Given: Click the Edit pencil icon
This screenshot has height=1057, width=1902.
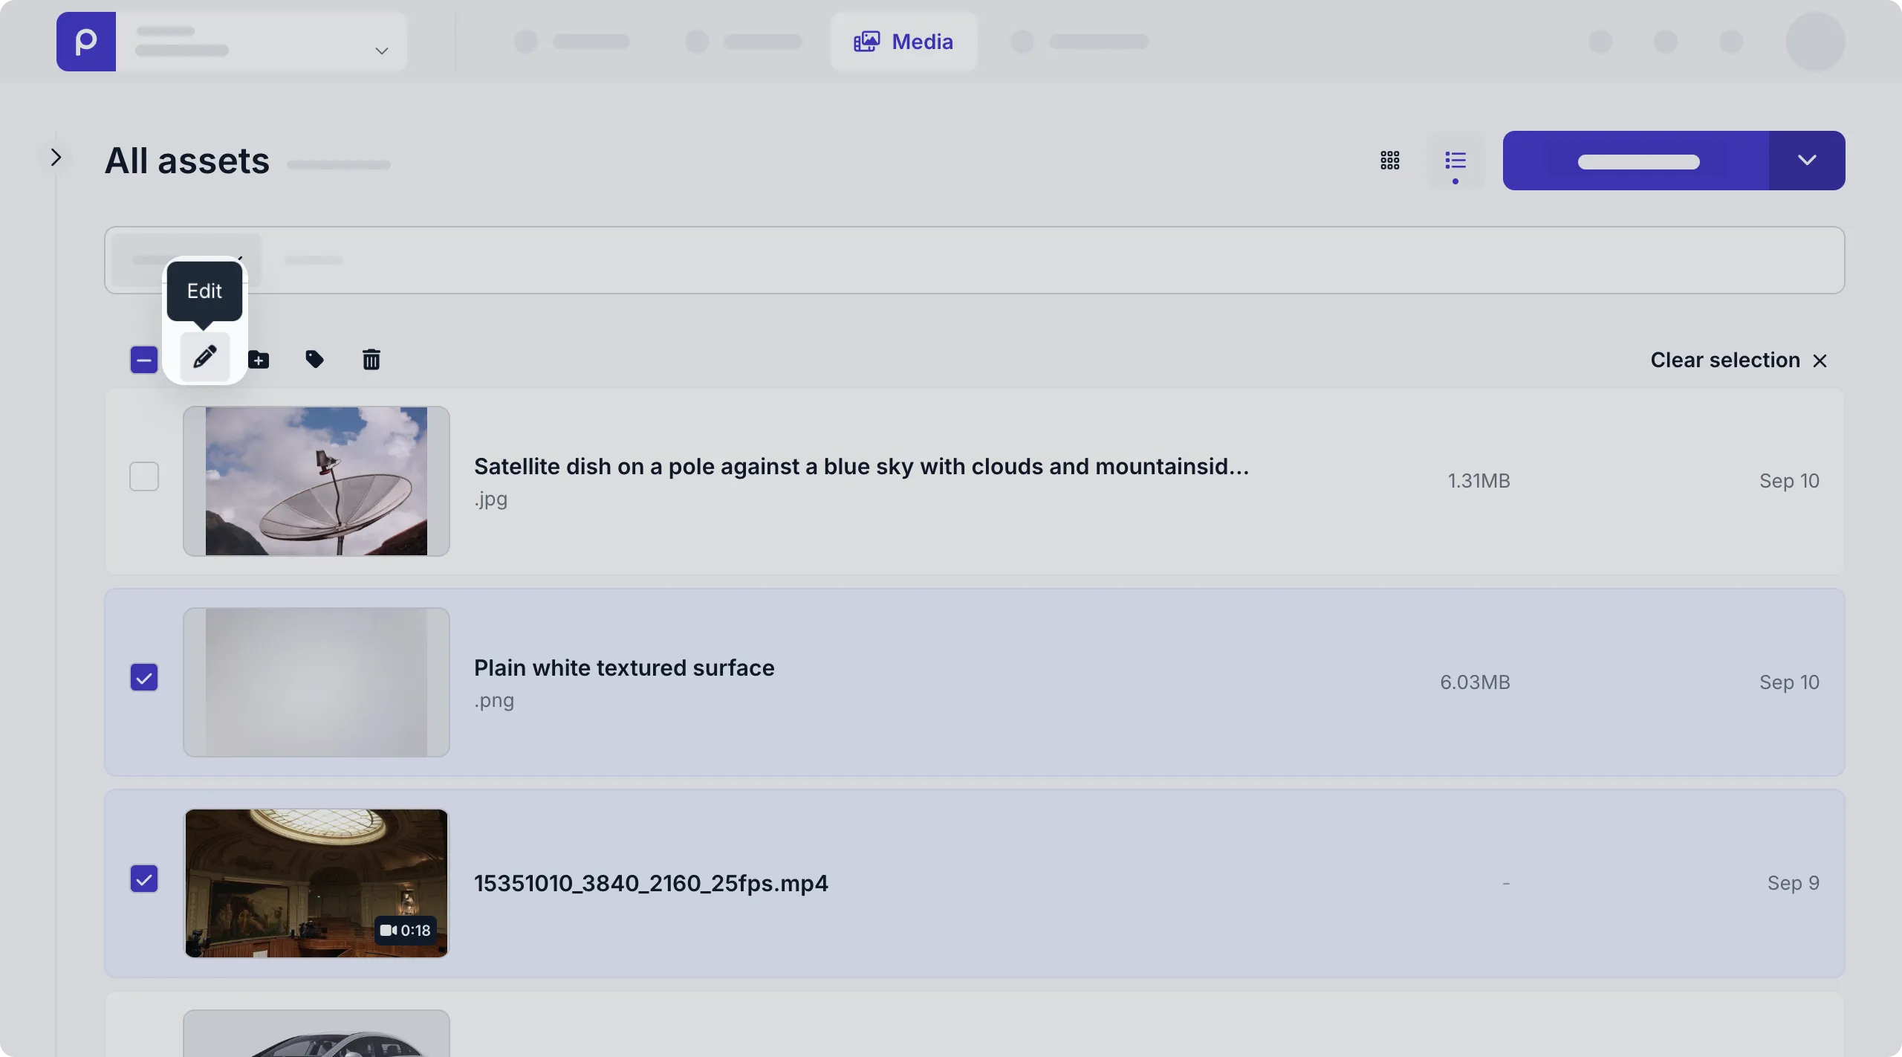Looking at the screenshot, I should [x=204, y=358].
